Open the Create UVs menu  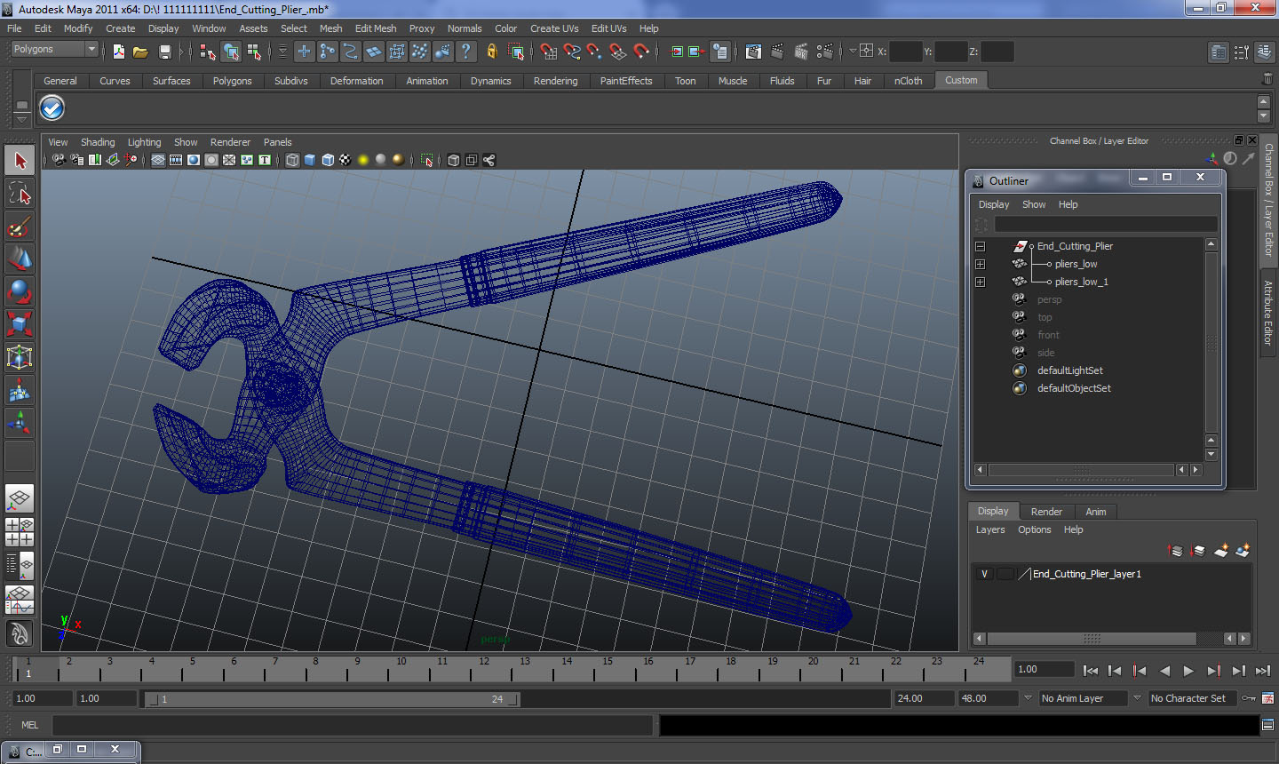tap(554, 28)
